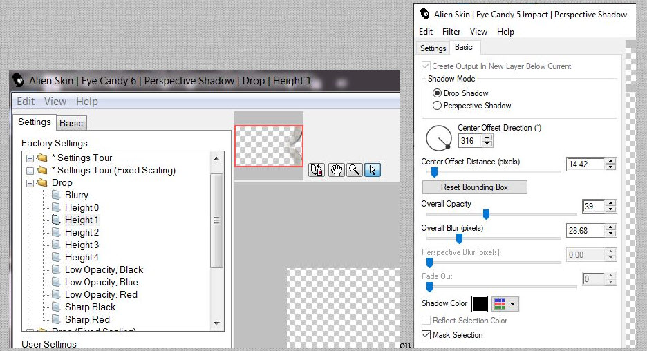Click the Blurry preset icon
647x351 pixels.
pos(56,195)
